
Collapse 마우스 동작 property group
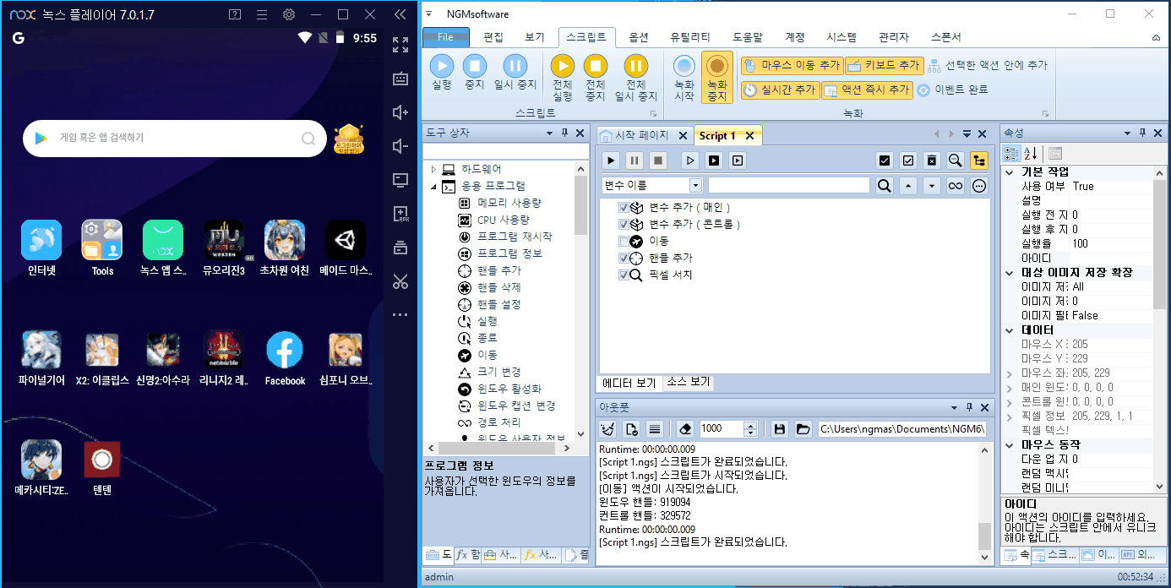[x=1010, y=445]
